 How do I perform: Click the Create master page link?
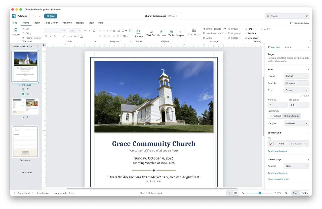click(x=278, y=179)
